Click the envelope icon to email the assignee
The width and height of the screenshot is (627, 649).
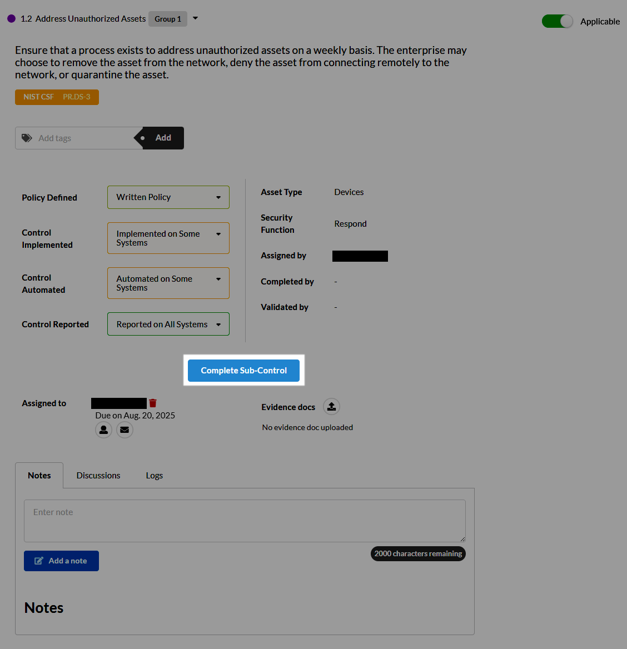(x=125, y=430)
